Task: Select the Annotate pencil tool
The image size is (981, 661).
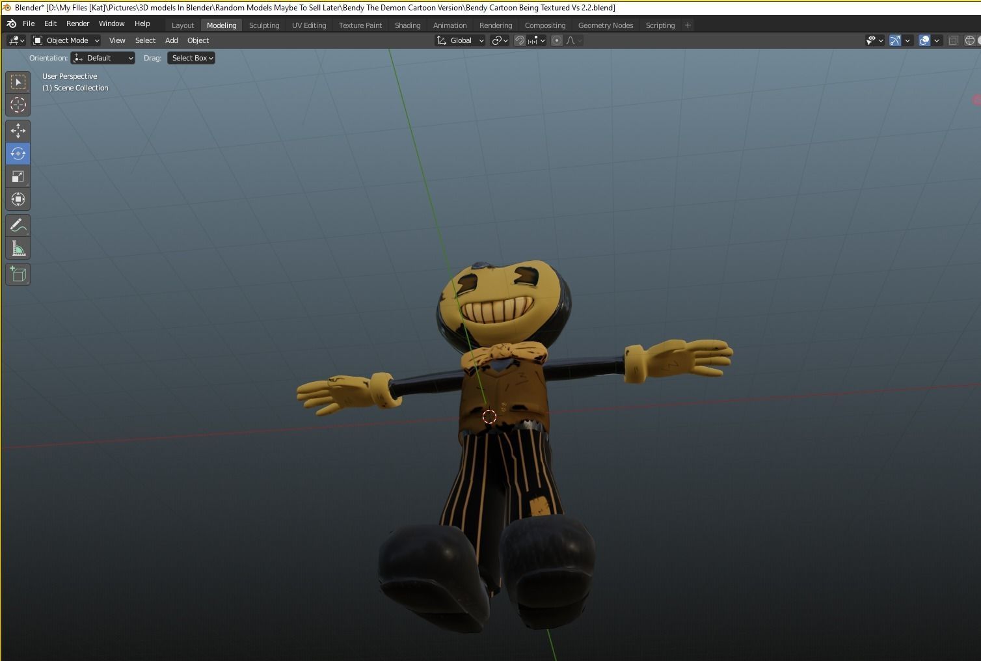Action: [18, 225]
